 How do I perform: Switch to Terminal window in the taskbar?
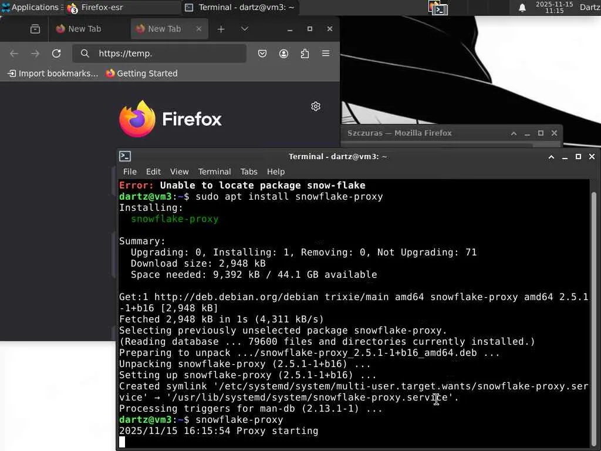click(x=240, y=7)
